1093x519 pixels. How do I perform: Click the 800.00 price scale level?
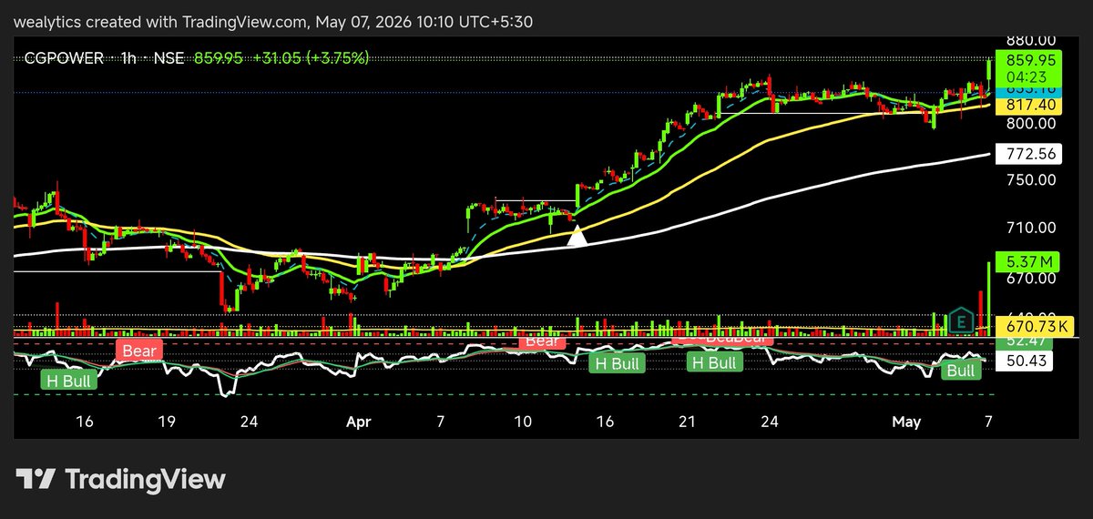[1031, 123]
